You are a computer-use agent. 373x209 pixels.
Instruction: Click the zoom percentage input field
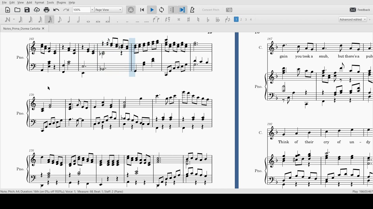(x=81, y=10)
